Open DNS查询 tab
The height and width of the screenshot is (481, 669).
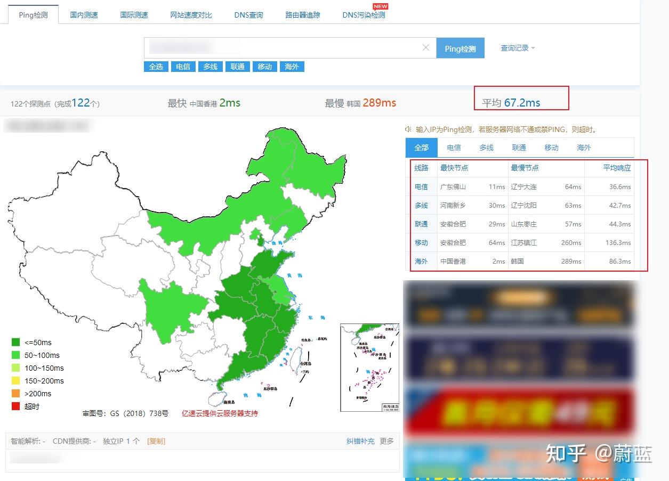248,15
